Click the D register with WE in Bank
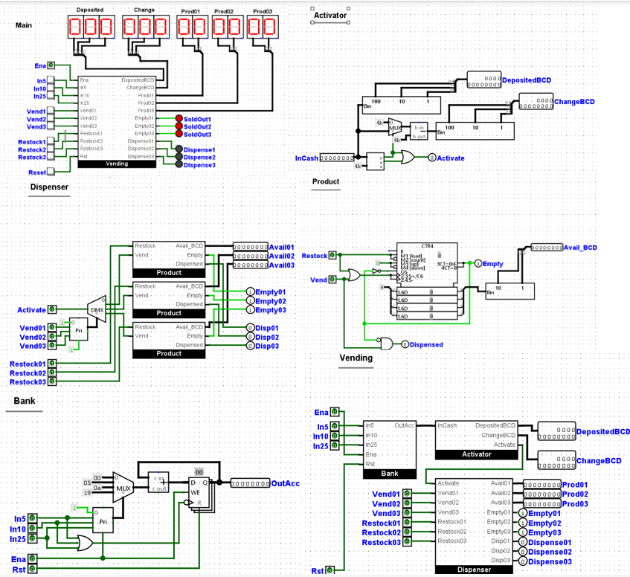Viewport: 630px width, 577px height. point(200,492)
